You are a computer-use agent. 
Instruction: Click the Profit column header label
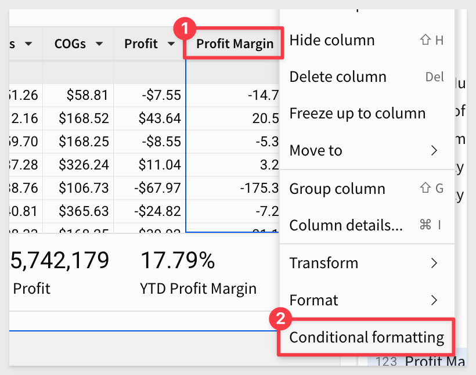(x=141, y=44)
